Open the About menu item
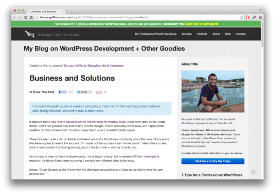The width and height of the screenshot is (275, 195). coord(216,34)
